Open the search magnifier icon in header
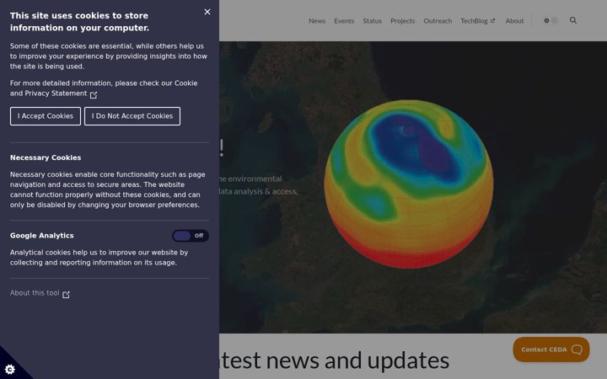Screen dimensions: 607x379 pyautogui.click(x=573, y=20)
